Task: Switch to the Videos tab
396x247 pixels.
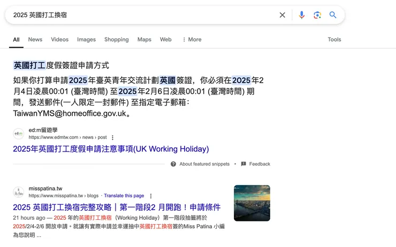Action: pyautogui.click(x=59, y=39)
